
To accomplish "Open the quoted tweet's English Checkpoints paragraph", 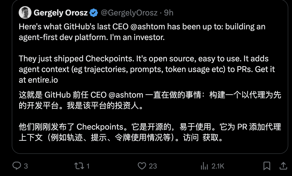I will click(144, 69).
